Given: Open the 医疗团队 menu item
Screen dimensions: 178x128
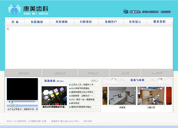Looking at the screenshot, I should [x=62, y=22].
